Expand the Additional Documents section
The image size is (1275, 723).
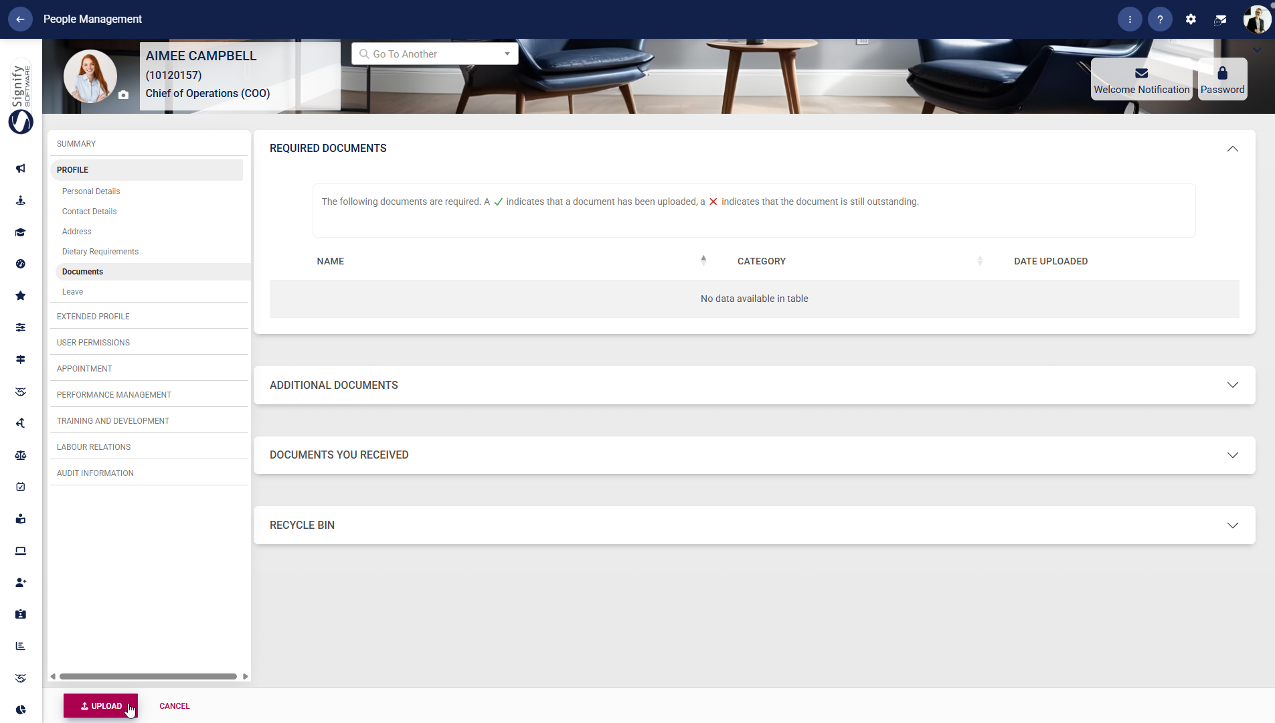click(1233, 385)
